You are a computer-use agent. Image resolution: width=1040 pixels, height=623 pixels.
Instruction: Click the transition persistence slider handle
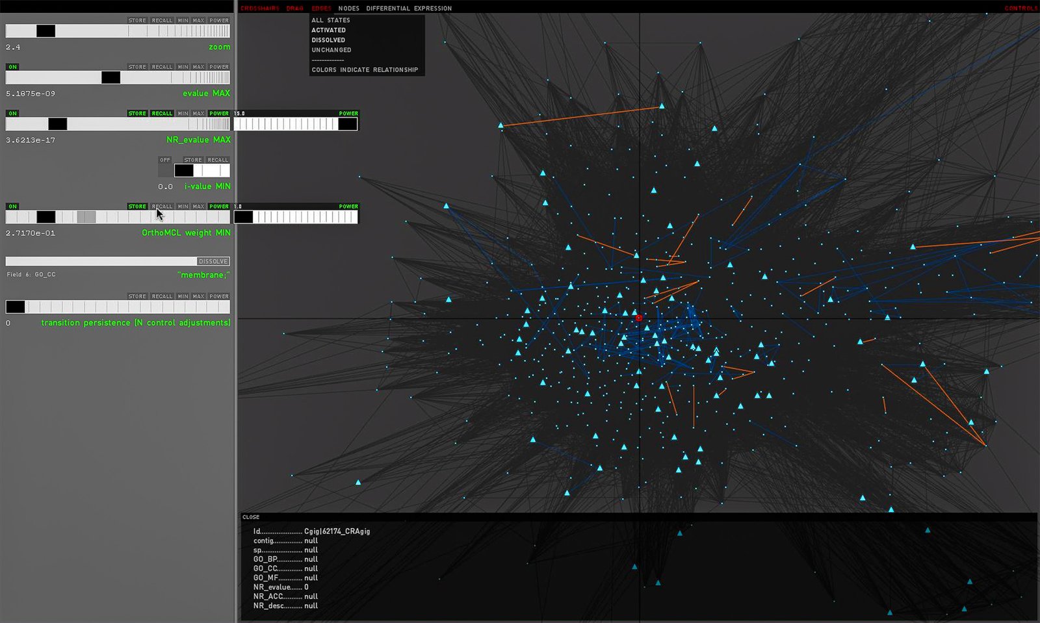click(x=16, y=307)
